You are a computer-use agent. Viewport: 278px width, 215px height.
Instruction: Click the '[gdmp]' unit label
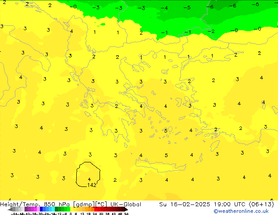[x=84, y=204]
